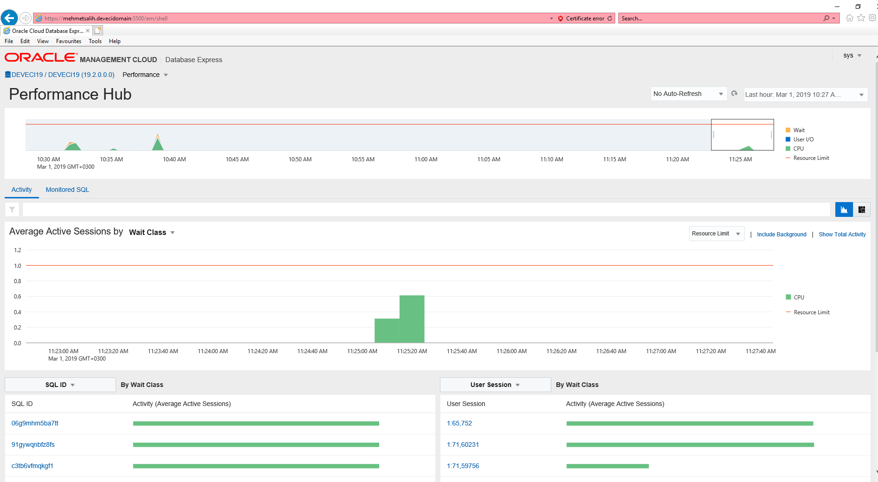Image resolution: width=878 pixels, height=482 pixels.
Task: Toggle Show Total Activity
Action: click(x=842, y=235)
